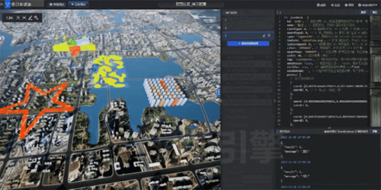This screenshot has width=381, height=190.
Task: Click the code editor minimap on the right
Action: (375, 70)
